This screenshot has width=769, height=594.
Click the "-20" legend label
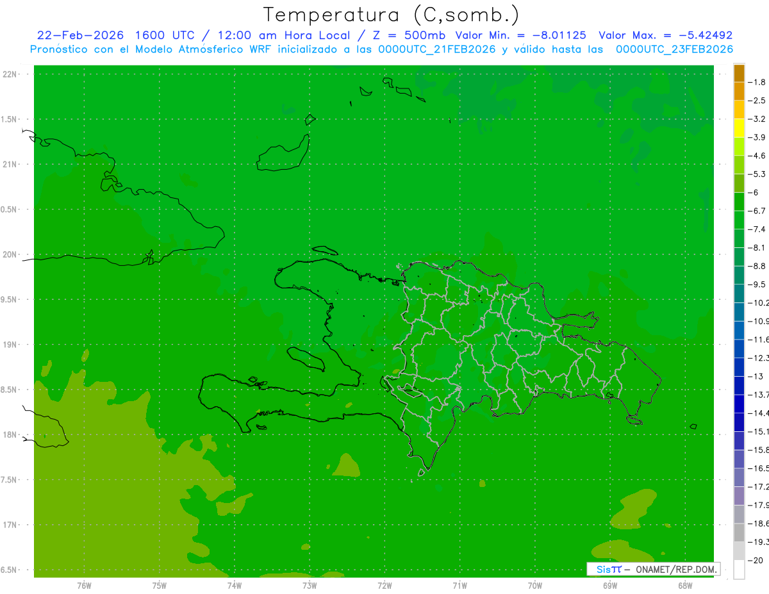click(x=755, y=561)
